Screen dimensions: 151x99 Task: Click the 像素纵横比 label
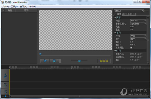(121, 24)
